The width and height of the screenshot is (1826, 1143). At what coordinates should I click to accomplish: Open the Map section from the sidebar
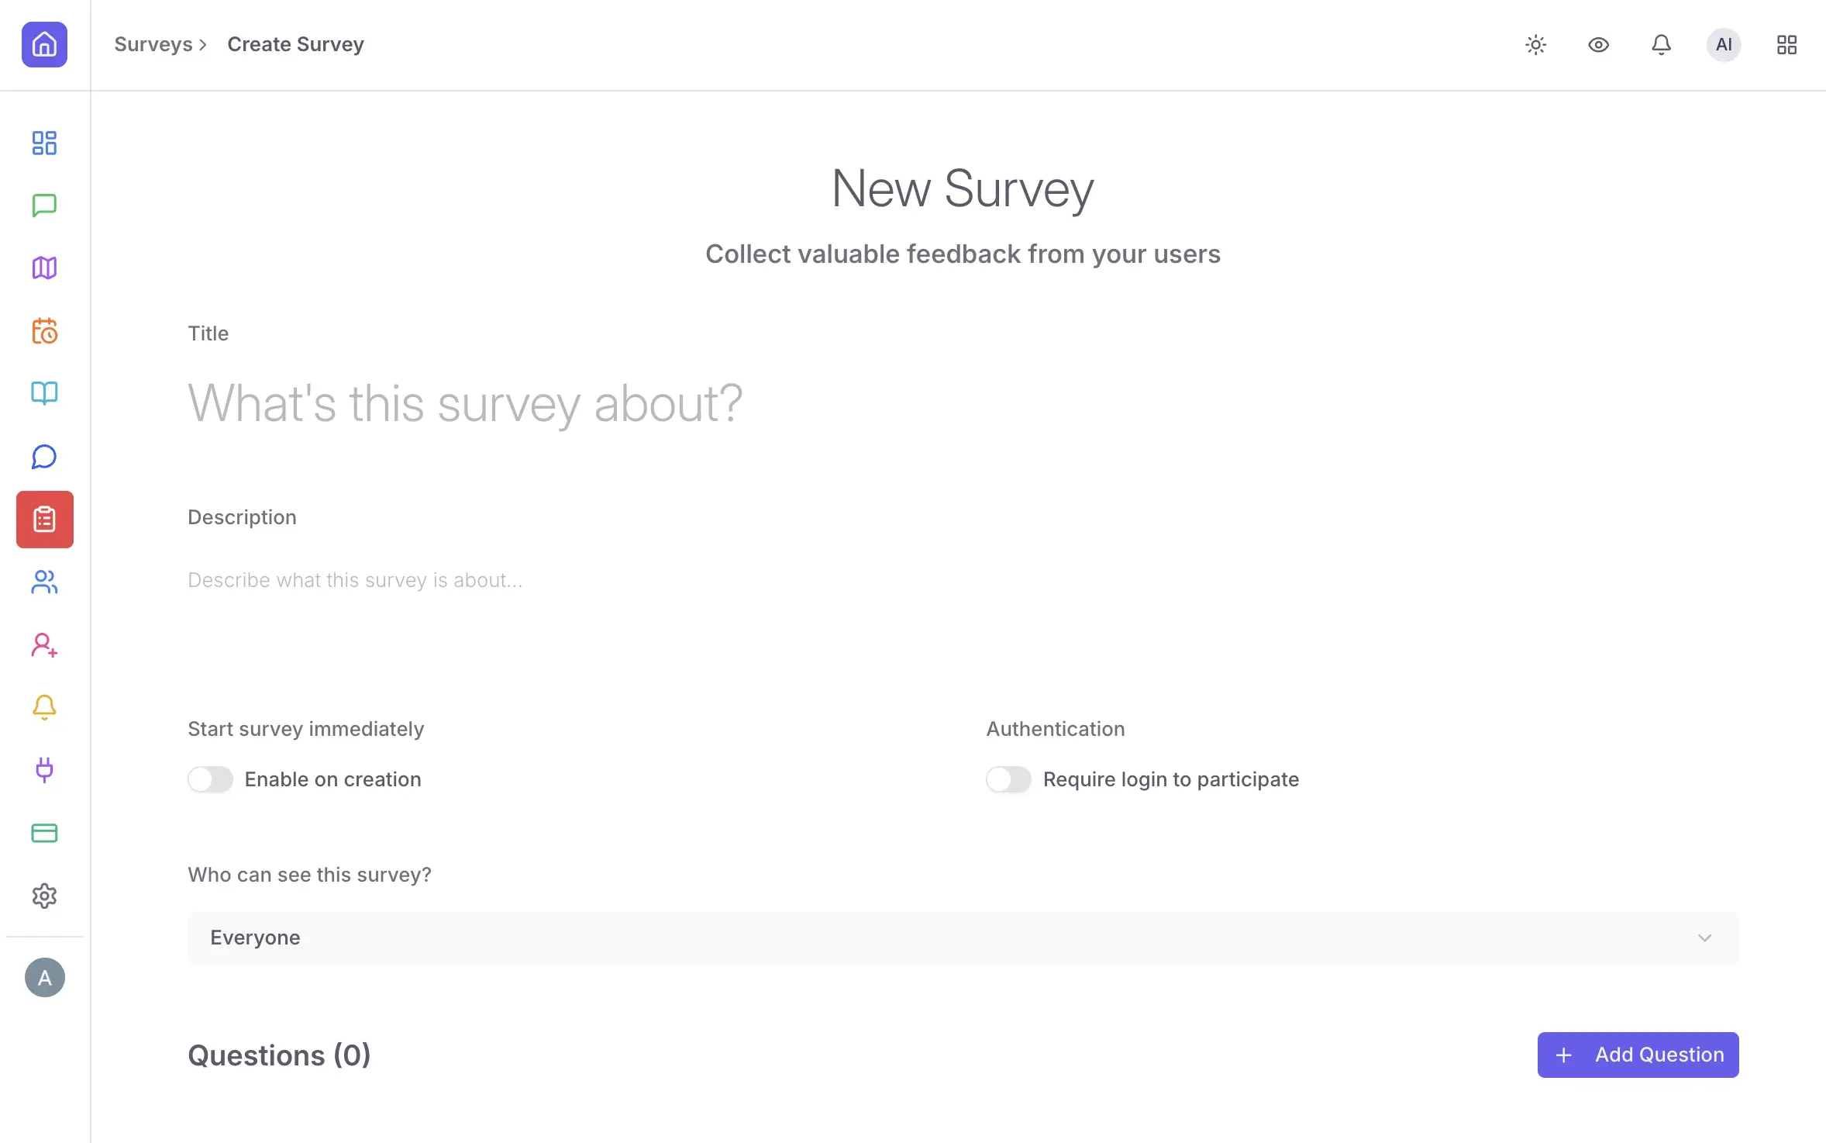click(44, 268)
